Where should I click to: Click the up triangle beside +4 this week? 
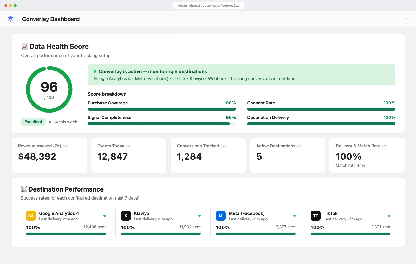coord(50,122)
